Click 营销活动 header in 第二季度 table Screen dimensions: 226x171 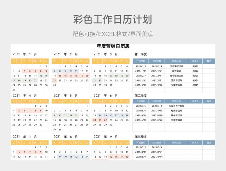(x=177, y=101)
